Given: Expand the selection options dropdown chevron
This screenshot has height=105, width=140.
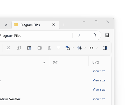Looking at the screenshot, I should click(x=73, y=48).
